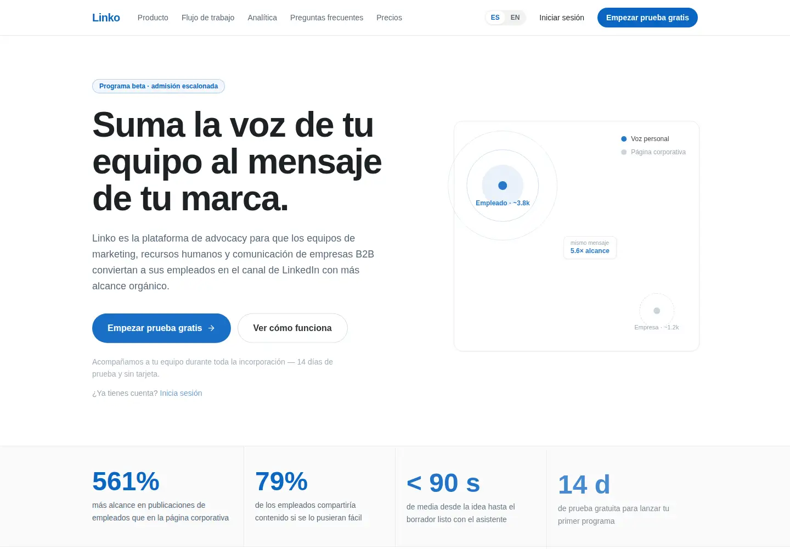Click the Página corporativa legend dot
Screen dimensions: 790x549
coord(624,152)
